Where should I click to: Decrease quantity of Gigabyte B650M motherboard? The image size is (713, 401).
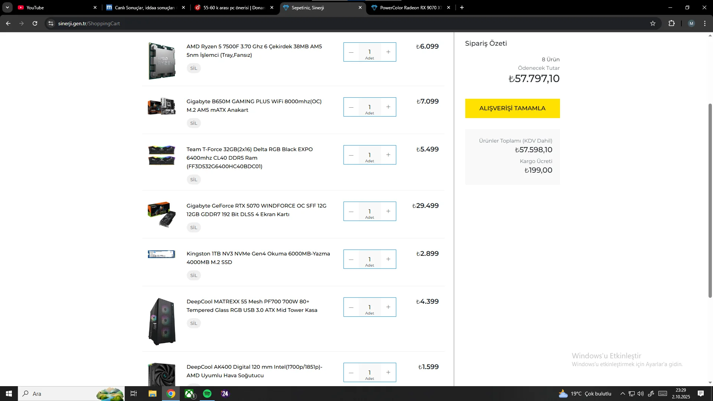coord(351,107)
